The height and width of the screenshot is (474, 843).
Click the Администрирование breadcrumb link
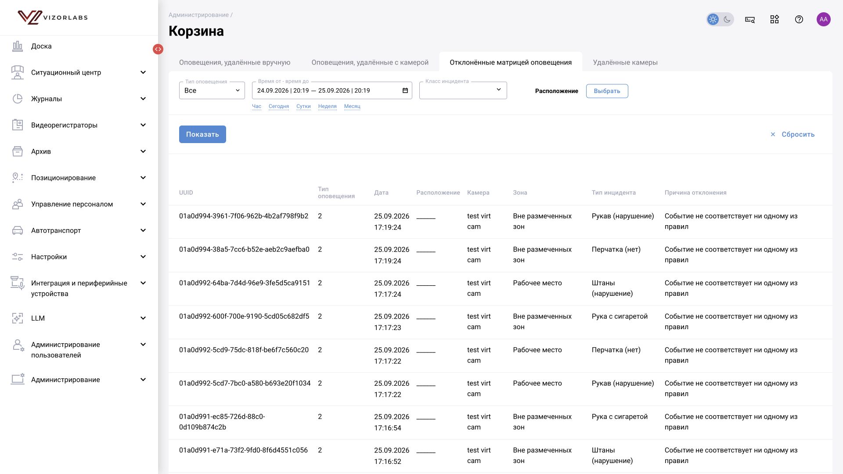click(198, 15)
